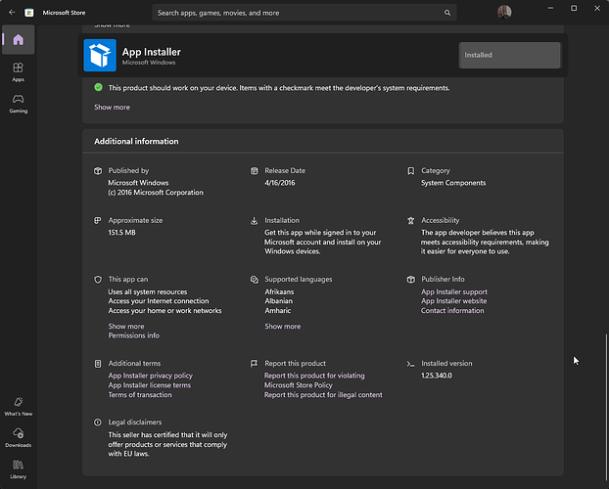Click the Microsoft Store logo icon
Image resolution: width=609 pixels, height=489 pixels.
pos(29,13)
